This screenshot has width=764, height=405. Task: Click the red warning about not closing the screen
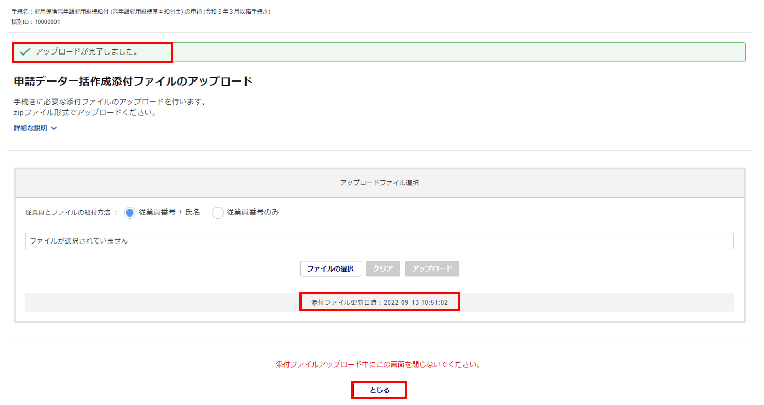(x=379, y=365)
